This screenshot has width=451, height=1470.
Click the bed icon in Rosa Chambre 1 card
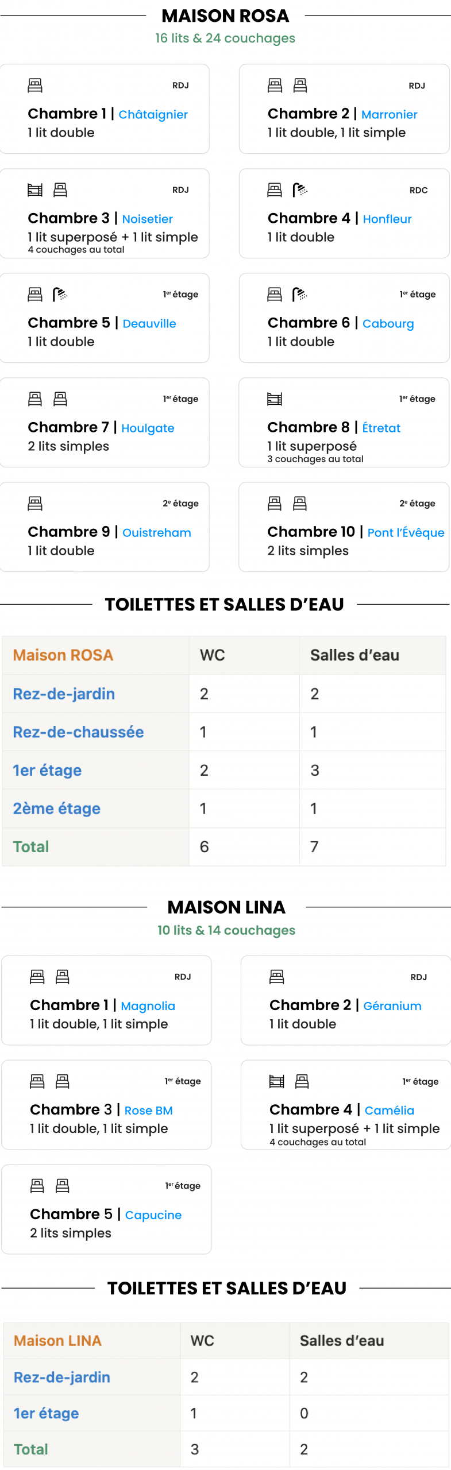tap(35, 86)
